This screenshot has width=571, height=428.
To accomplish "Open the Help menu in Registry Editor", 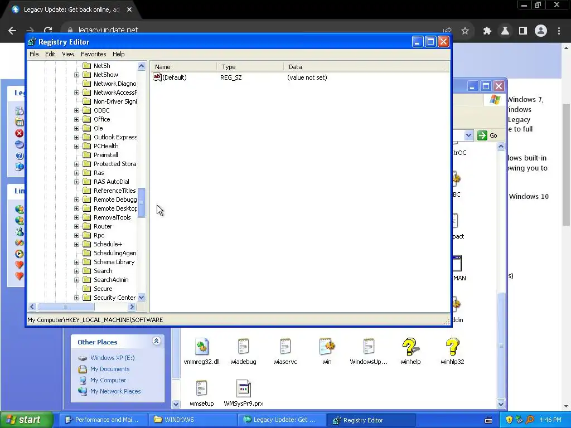I will (118, 54).
